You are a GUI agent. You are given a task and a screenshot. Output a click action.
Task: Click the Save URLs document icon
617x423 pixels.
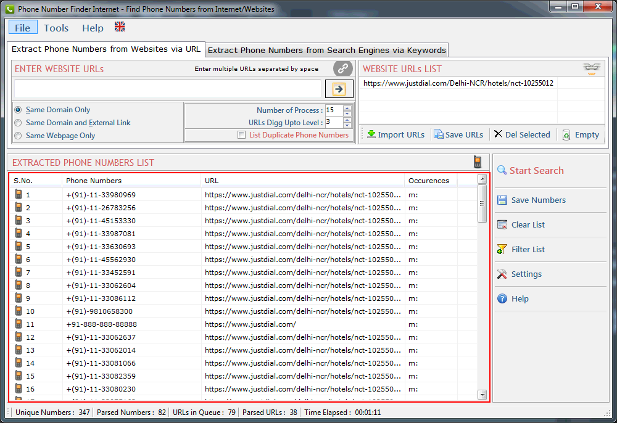[438, 134]
